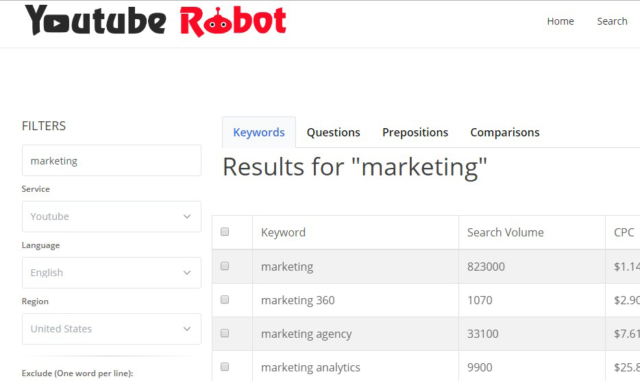Switch to the Prepositions tab
This screenshot has width=640, height=381.
[415, 132]
